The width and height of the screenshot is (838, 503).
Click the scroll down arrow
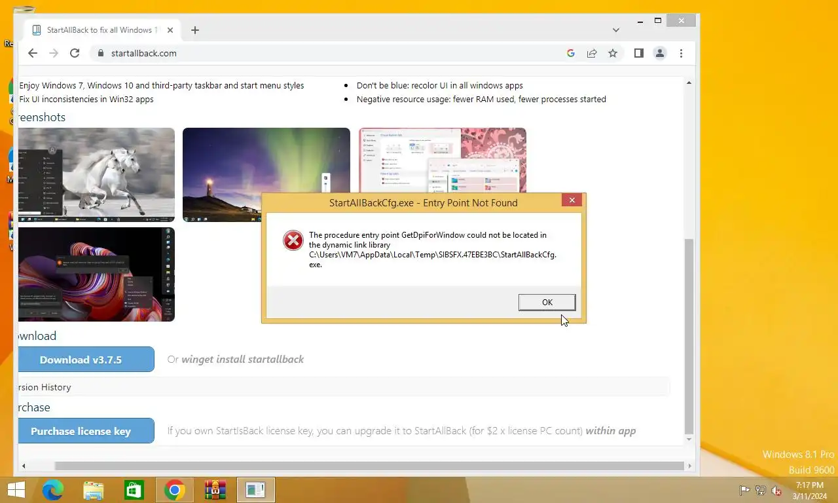pyautogui.click(x=689, y=439)
